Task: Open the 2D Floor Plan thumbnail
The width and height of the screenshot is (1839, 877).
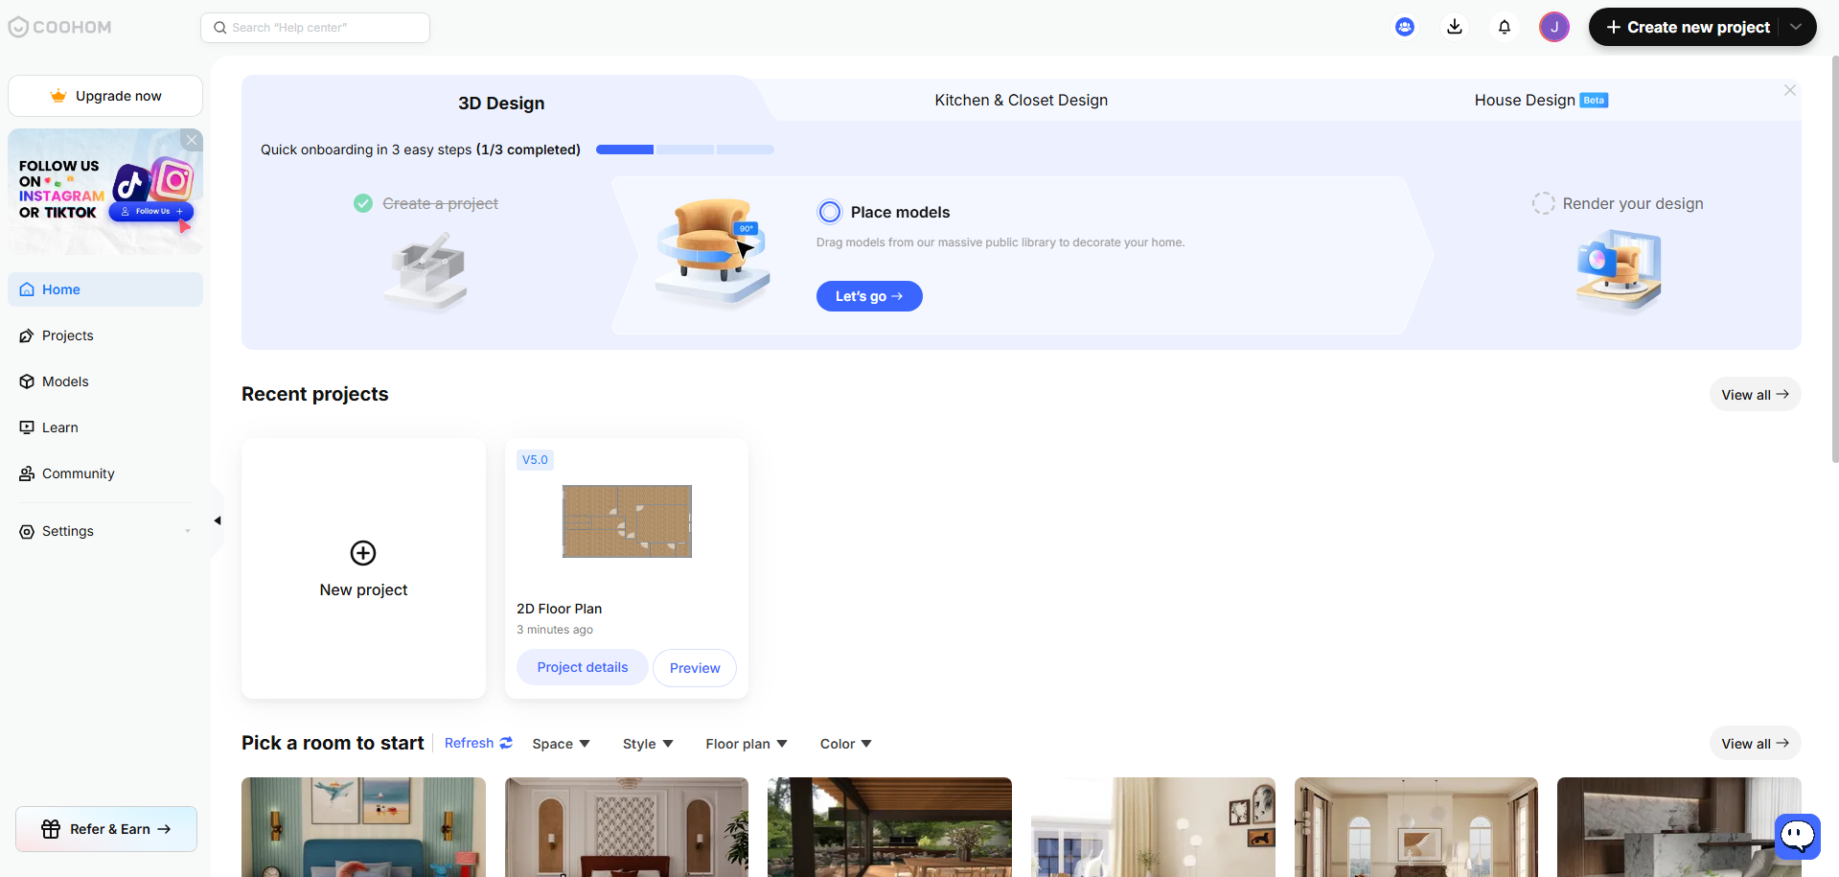Action: pyautogui.click(x=627, y=521)
